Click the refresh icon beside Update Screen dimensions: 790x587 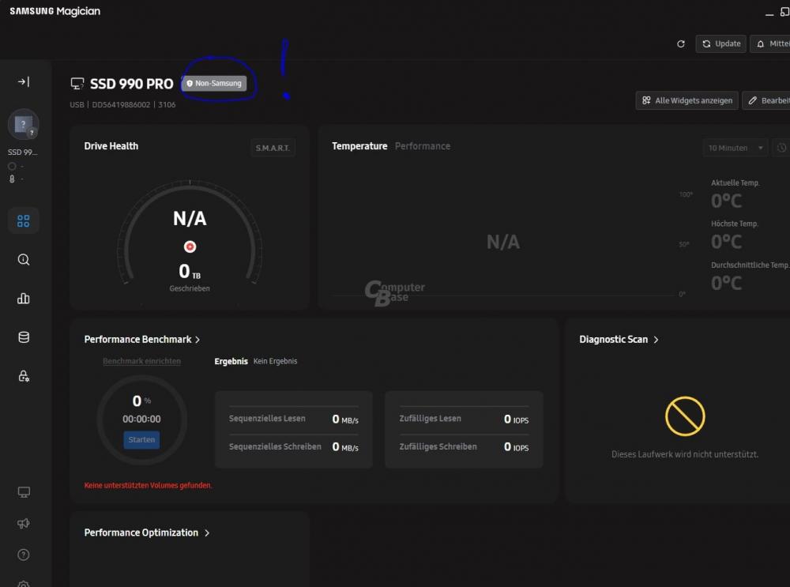pos(681,44)
